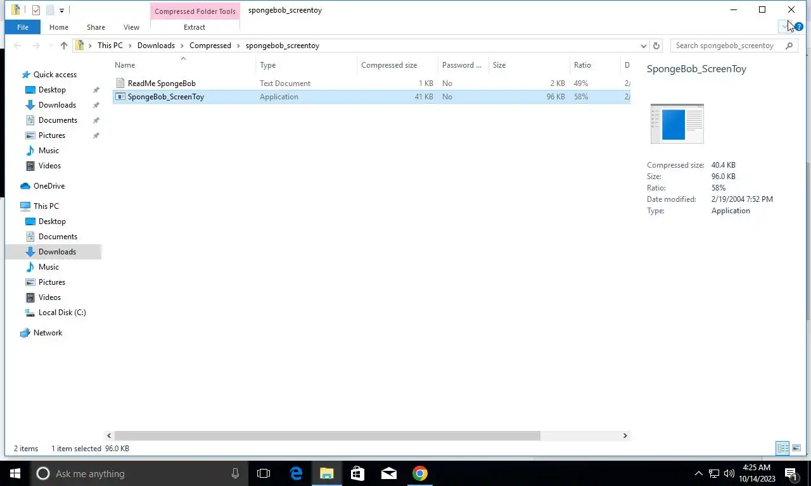Viewport: 811px width, 486px height.
Task: Refresh the spongebob_screentoy folder view
Action: (656, 46)
